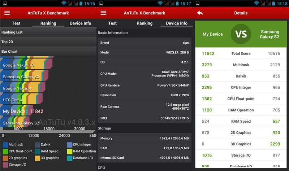
Task: Click Storage I/O legend color swatch
Action: tap(5, 165)
